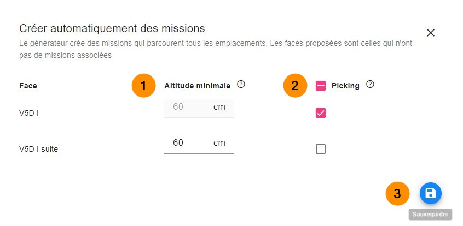The image size is (463, 226).
Task: Click the orange number 3 badge
Action: (397, 193)
